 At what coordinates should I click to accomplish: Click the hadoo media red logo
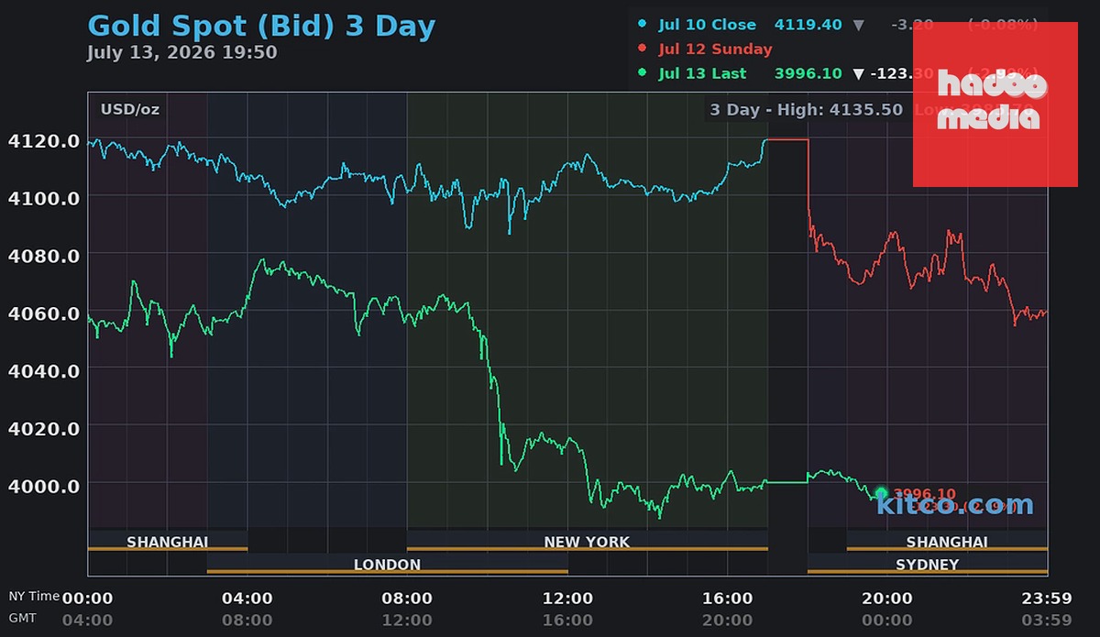(995, 104)
